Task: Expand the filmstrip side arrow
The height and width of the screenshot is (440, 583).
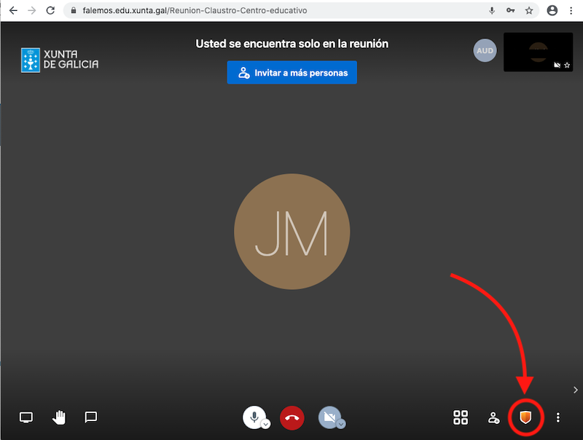Action: [576, 390]
